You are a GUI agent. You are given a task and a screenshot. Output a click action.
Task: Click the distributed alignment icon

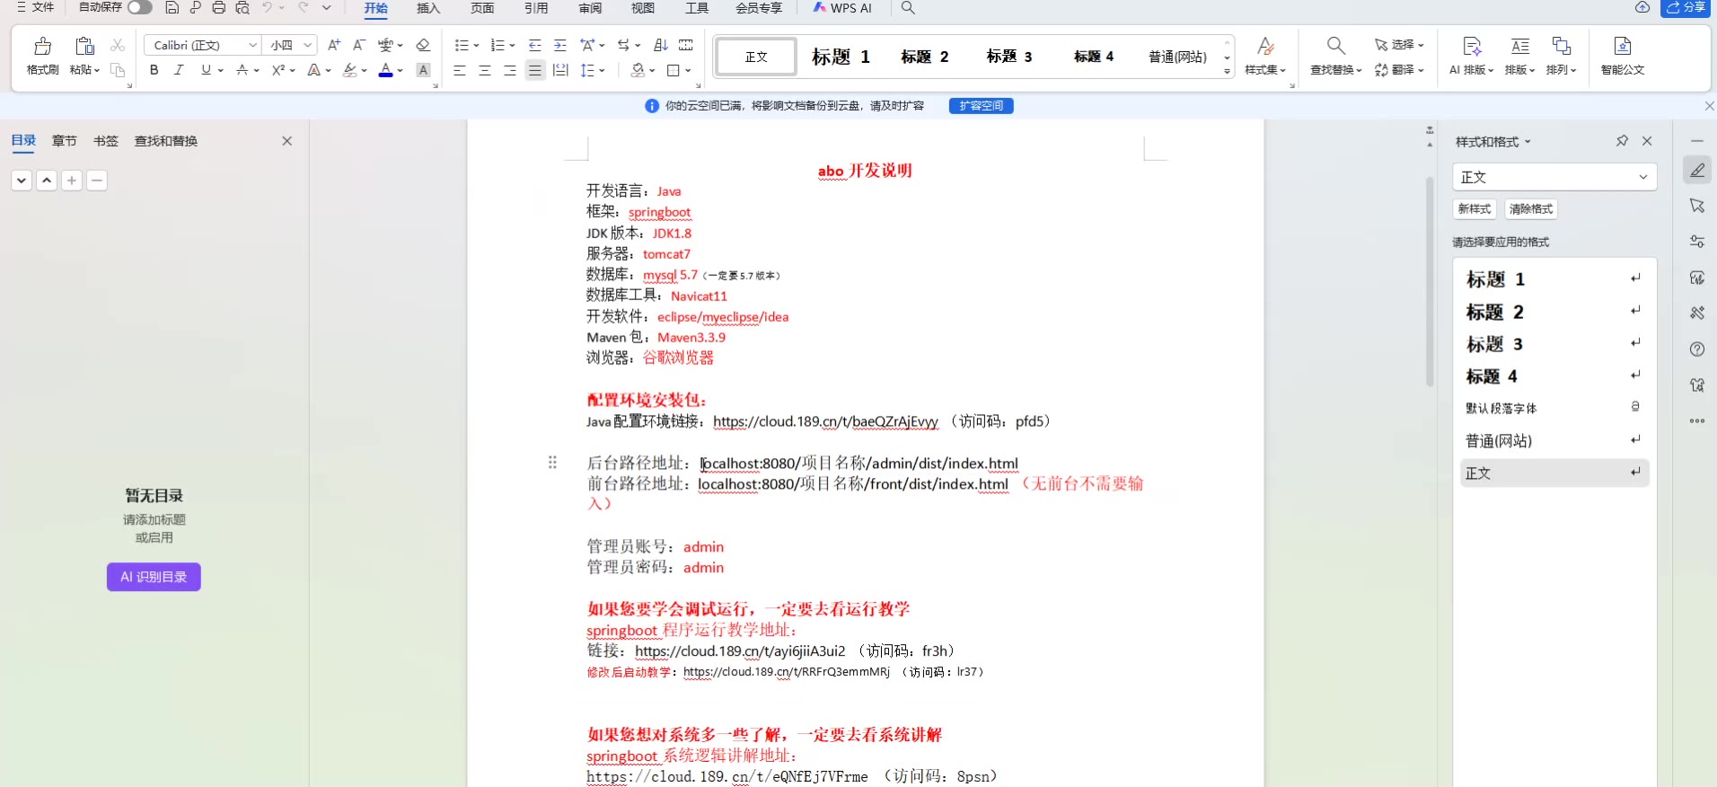pyautogui.click(x=560, y=70)
